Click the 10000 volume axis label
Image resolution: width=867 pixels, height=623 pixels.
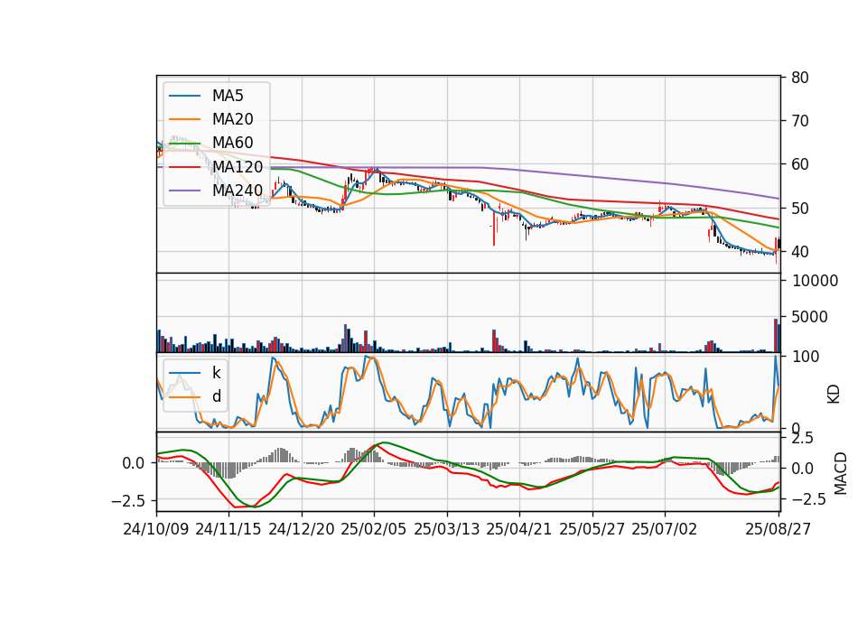(815, 281)
